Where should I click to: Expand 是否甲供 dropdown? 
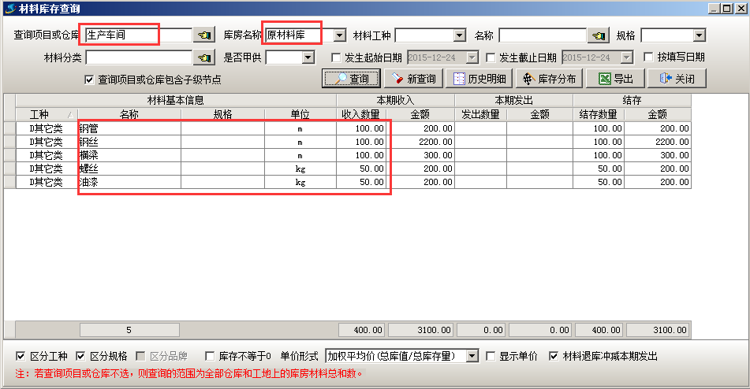pos(308,57)
